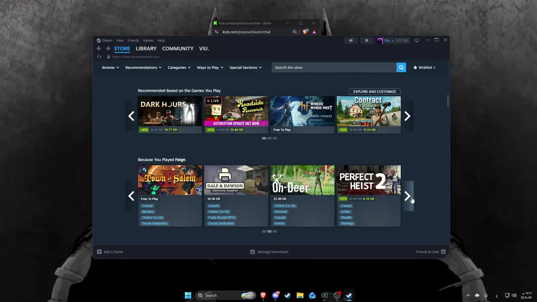The height and width of the screenshot is (302, 537).
Task: Click the Steam store page scrollbar
Action: (x=448, y=101)
